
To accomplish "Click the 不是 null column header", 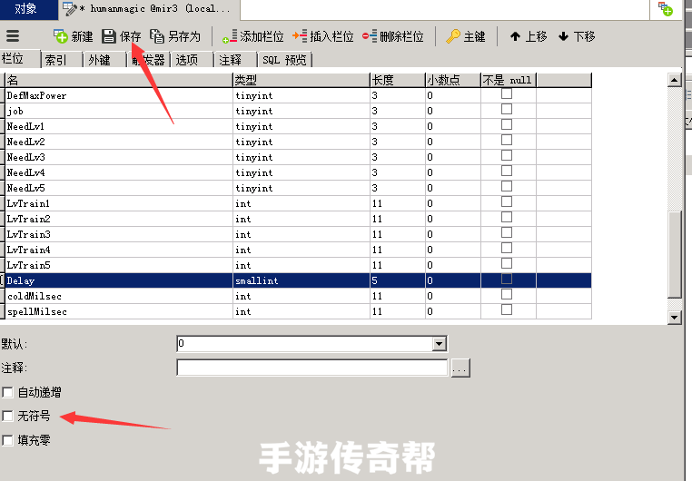I will point(509,80).
